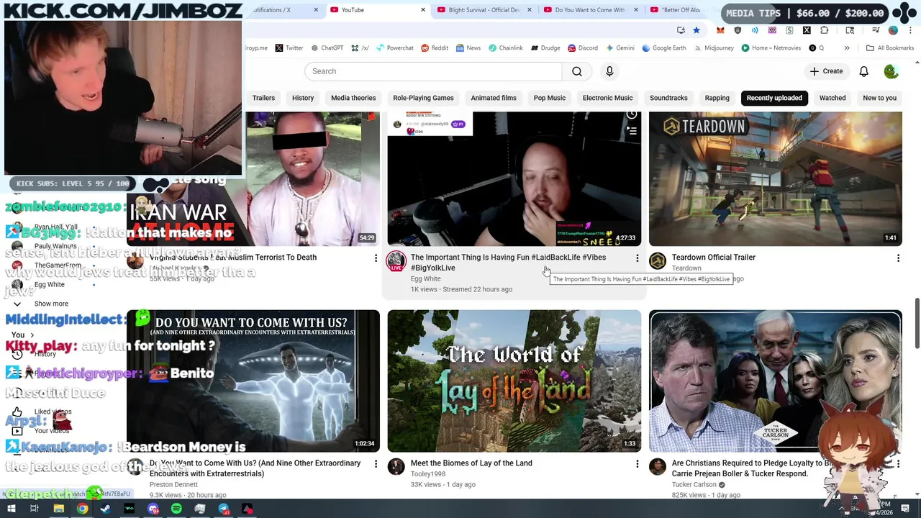
Task: Open the Teardown channel avatar
Action: 658,260
